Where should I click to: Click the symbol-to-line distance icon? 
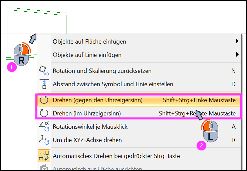tap(44, 84)
